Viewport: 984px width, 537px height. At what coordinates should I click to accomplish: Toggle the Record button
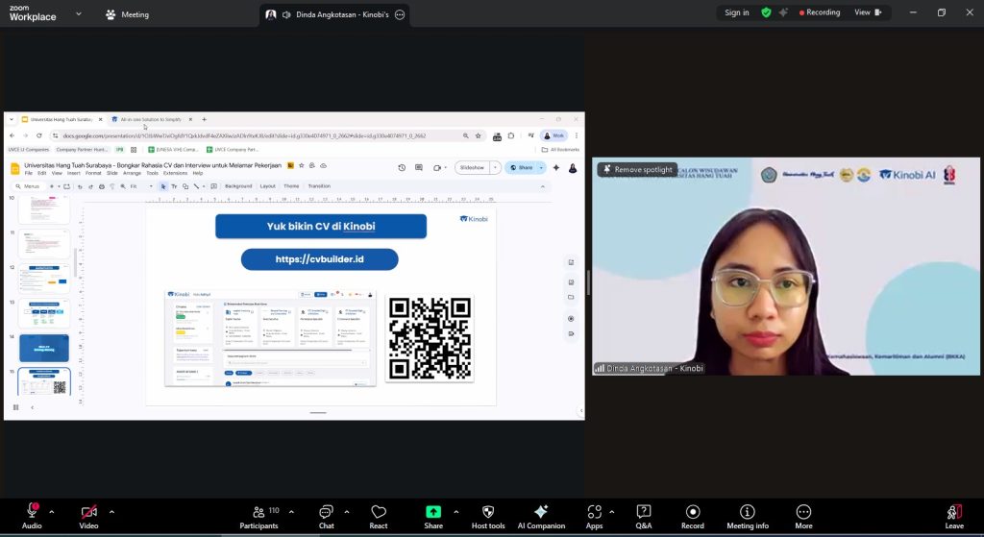tap(693, 513)
